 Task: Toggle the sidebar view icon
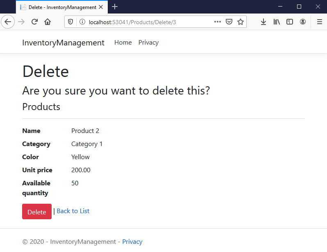click(290, 22)
